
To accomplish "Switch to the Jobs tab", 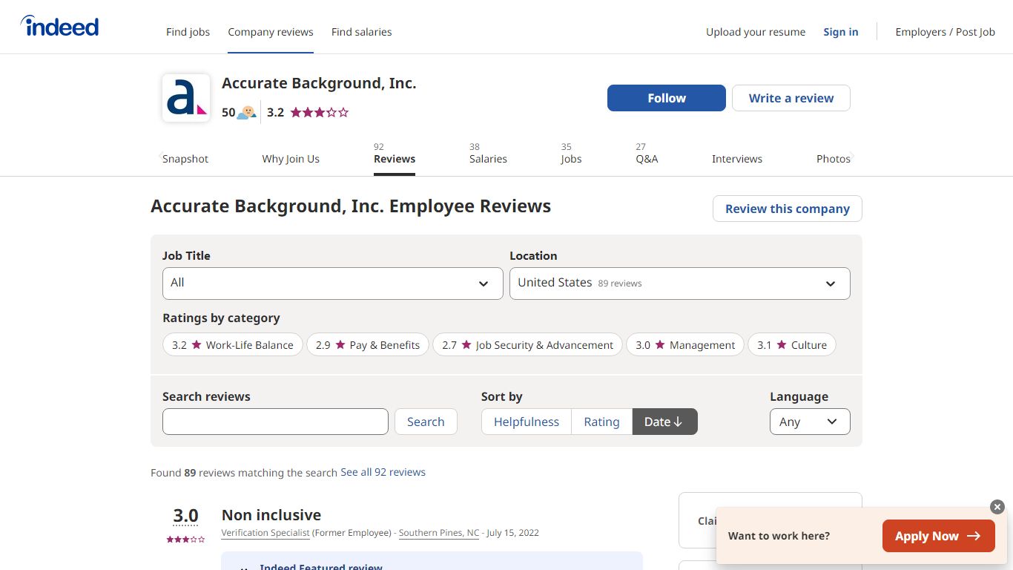I will click(571, 154).
